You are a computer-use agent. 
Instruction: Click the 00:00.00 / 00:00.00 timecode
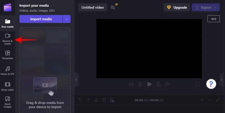(149, 100)
